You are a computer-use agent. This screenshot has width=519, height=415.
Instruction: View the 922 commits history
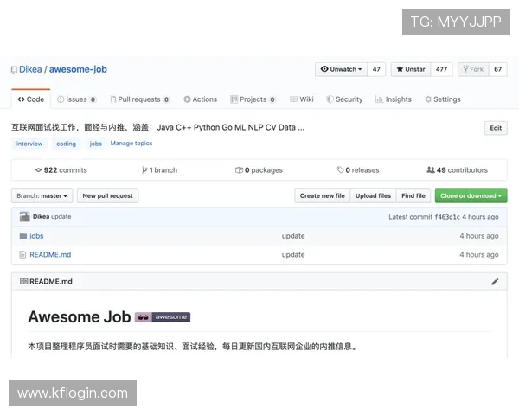coord(61,170)
